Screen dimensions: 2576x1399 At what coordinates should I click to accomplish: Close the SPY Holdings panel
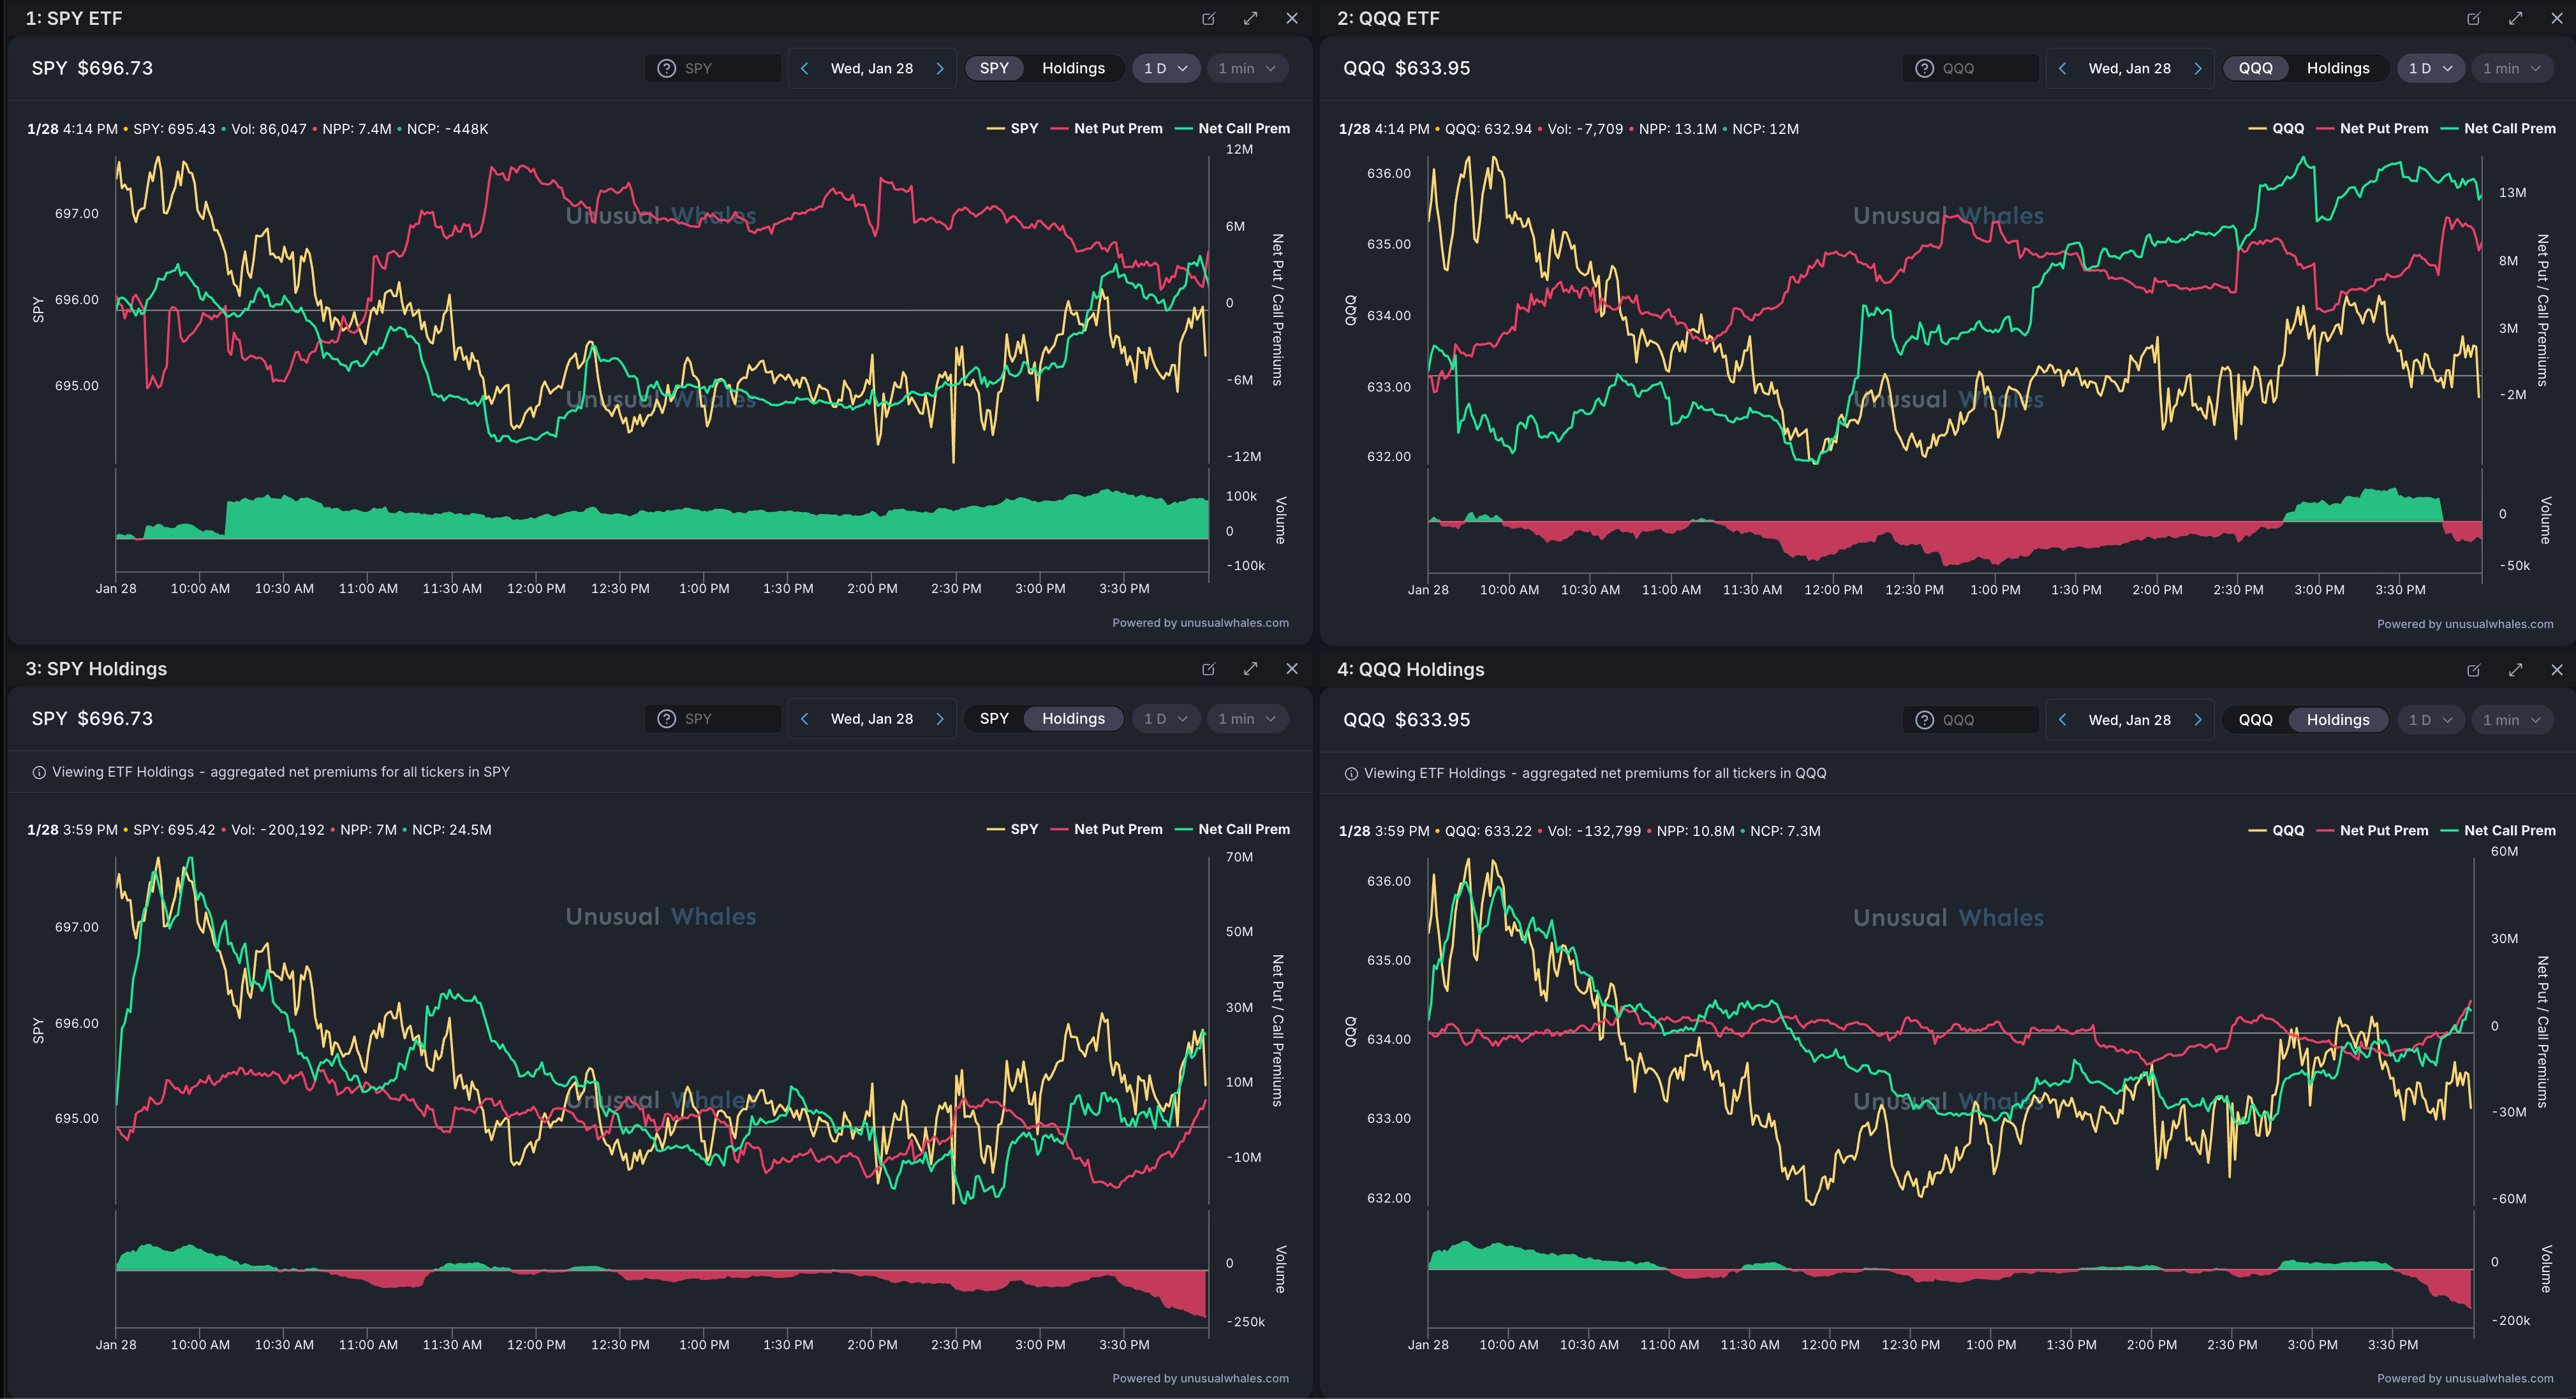tap(1292, 668)
